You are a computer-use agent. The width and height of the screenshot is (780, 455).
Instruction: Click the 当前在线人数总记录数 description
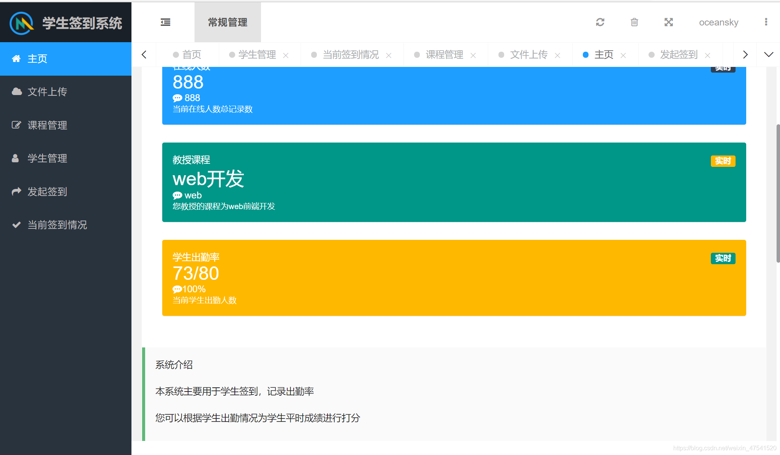click(x=213, y=109)
